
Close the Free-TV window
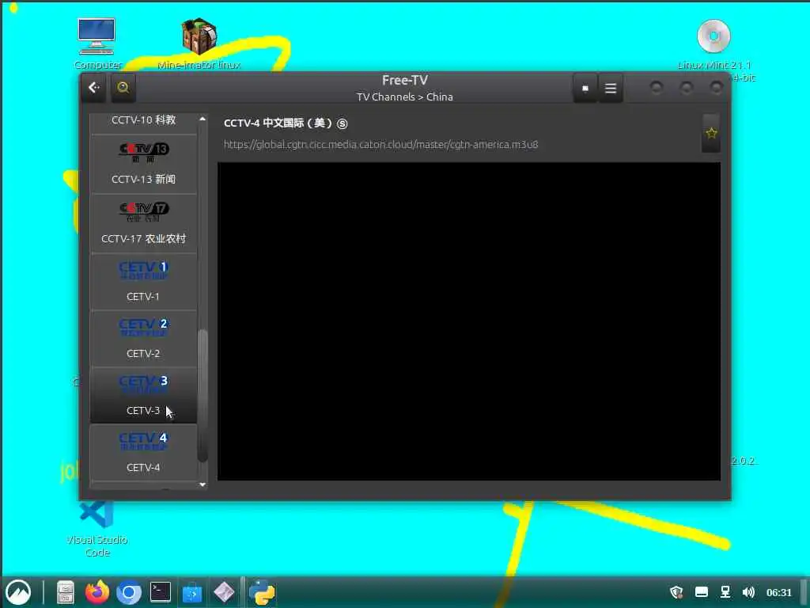(716, 87)
